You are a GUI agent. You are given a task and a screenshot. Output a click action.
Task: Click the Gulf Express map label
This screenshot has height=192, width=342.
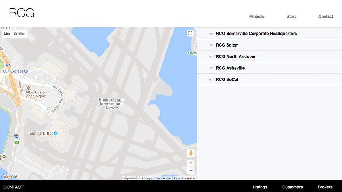click(13, 71)
